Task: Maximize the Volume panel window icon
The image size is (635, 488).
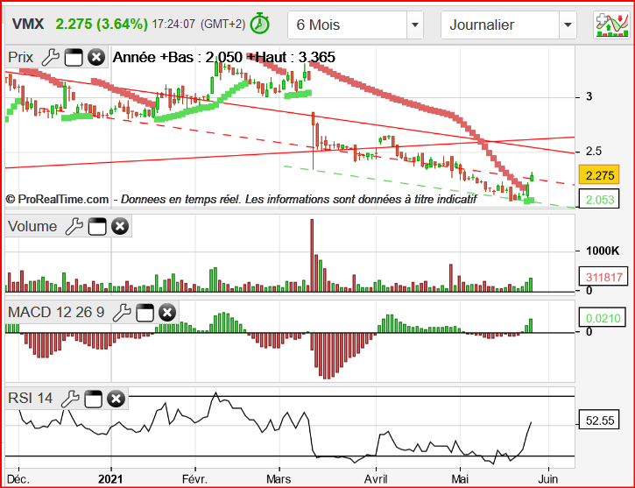Action: click(x=97, y=226)
